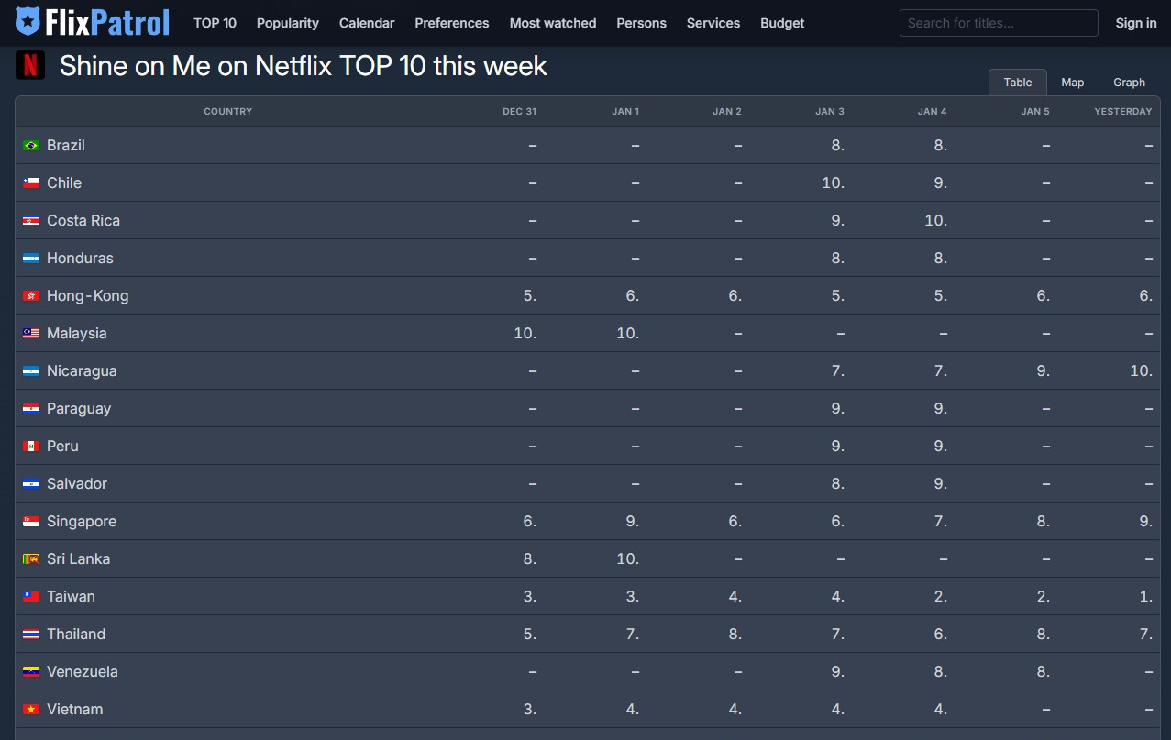Focus the Search for titles field
The height and width of the screenshot is (740, 1171).
(x=998, y=23)
